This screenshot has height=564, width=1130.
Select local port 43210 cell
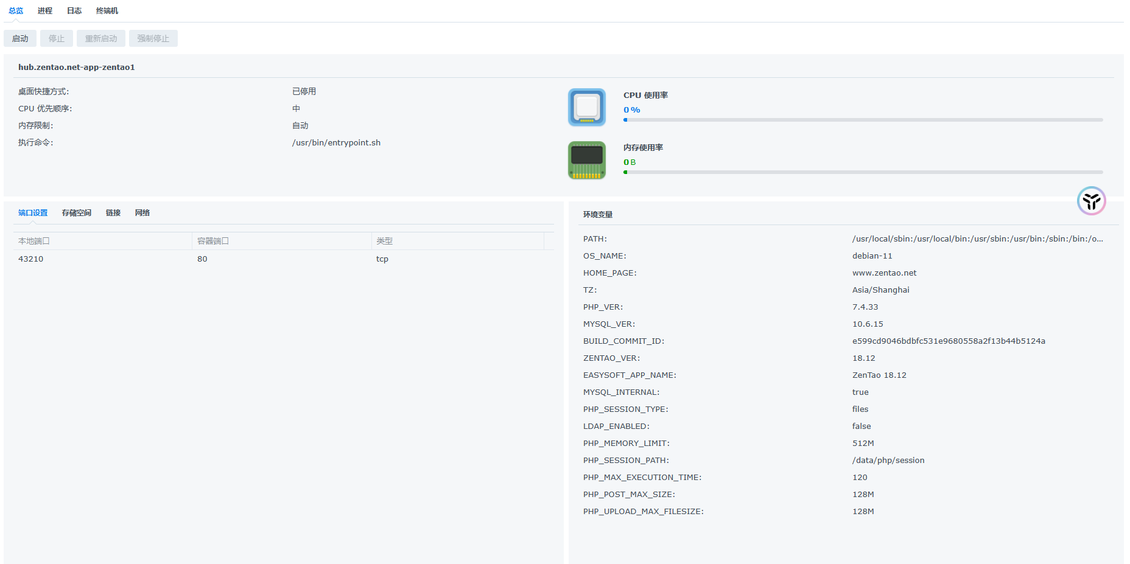[31, 259]
